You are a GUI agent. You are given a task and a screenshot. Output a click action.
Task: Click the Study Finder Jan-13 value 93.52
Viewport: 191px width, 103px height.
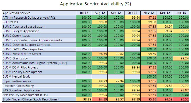(181, 99)
